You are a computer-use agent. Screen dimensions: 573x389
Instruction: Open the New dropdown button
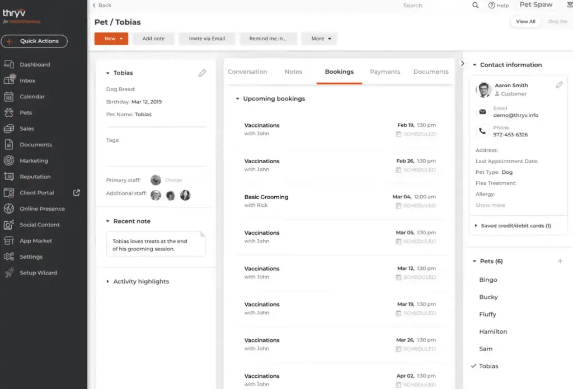coord(111,39)
